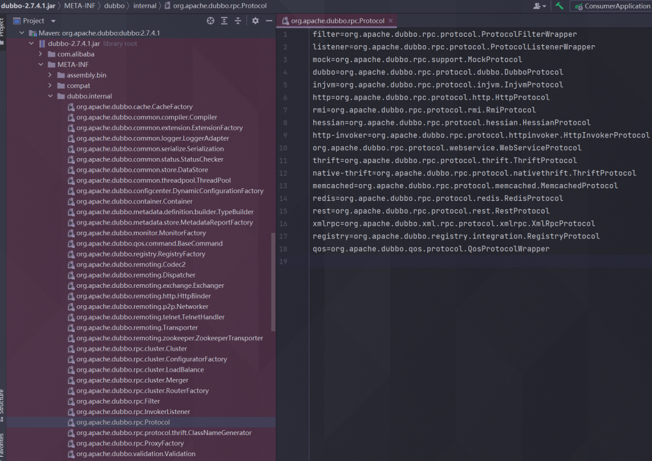Select the Serialization file
The height and width of the screenshot is (461, 652).
(x=145, y=149)
